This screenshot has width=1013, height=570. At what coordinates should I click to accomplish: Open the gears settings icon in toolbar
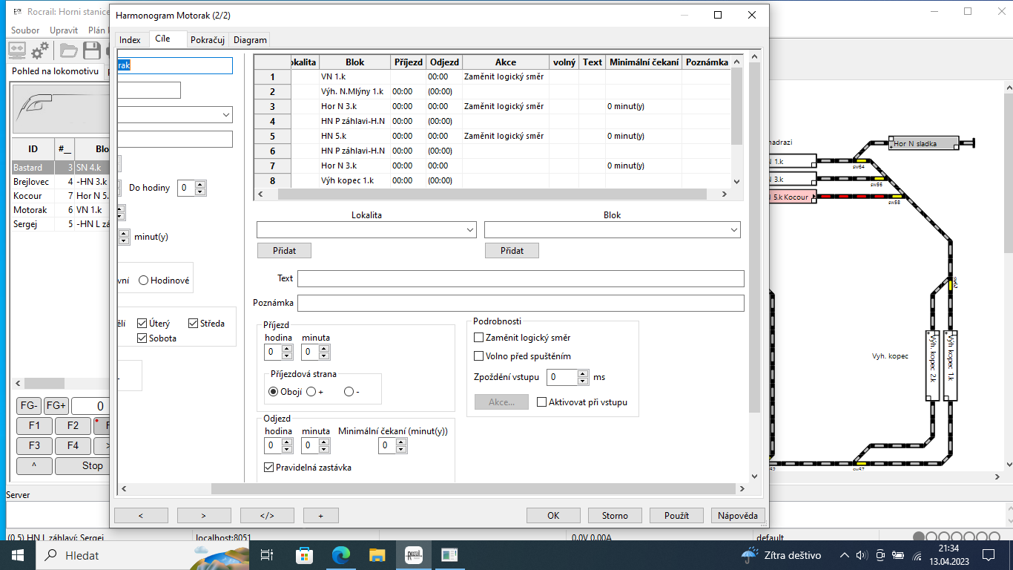coord(40,50)
